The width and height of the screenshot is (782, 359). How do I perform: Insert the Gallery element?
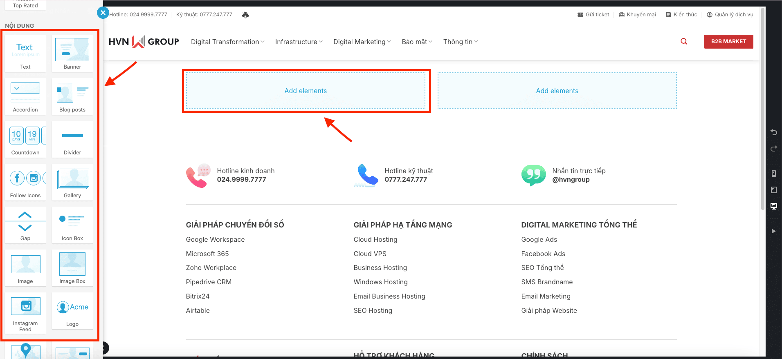72,182
